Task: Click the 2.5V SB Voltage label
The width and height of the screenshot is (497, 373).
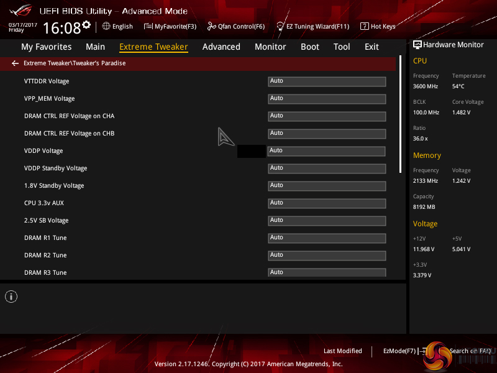Action: pyautogui.click(x=46, y=221)
